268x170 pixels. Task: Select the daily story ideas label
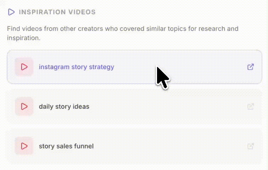coord(64,107)
